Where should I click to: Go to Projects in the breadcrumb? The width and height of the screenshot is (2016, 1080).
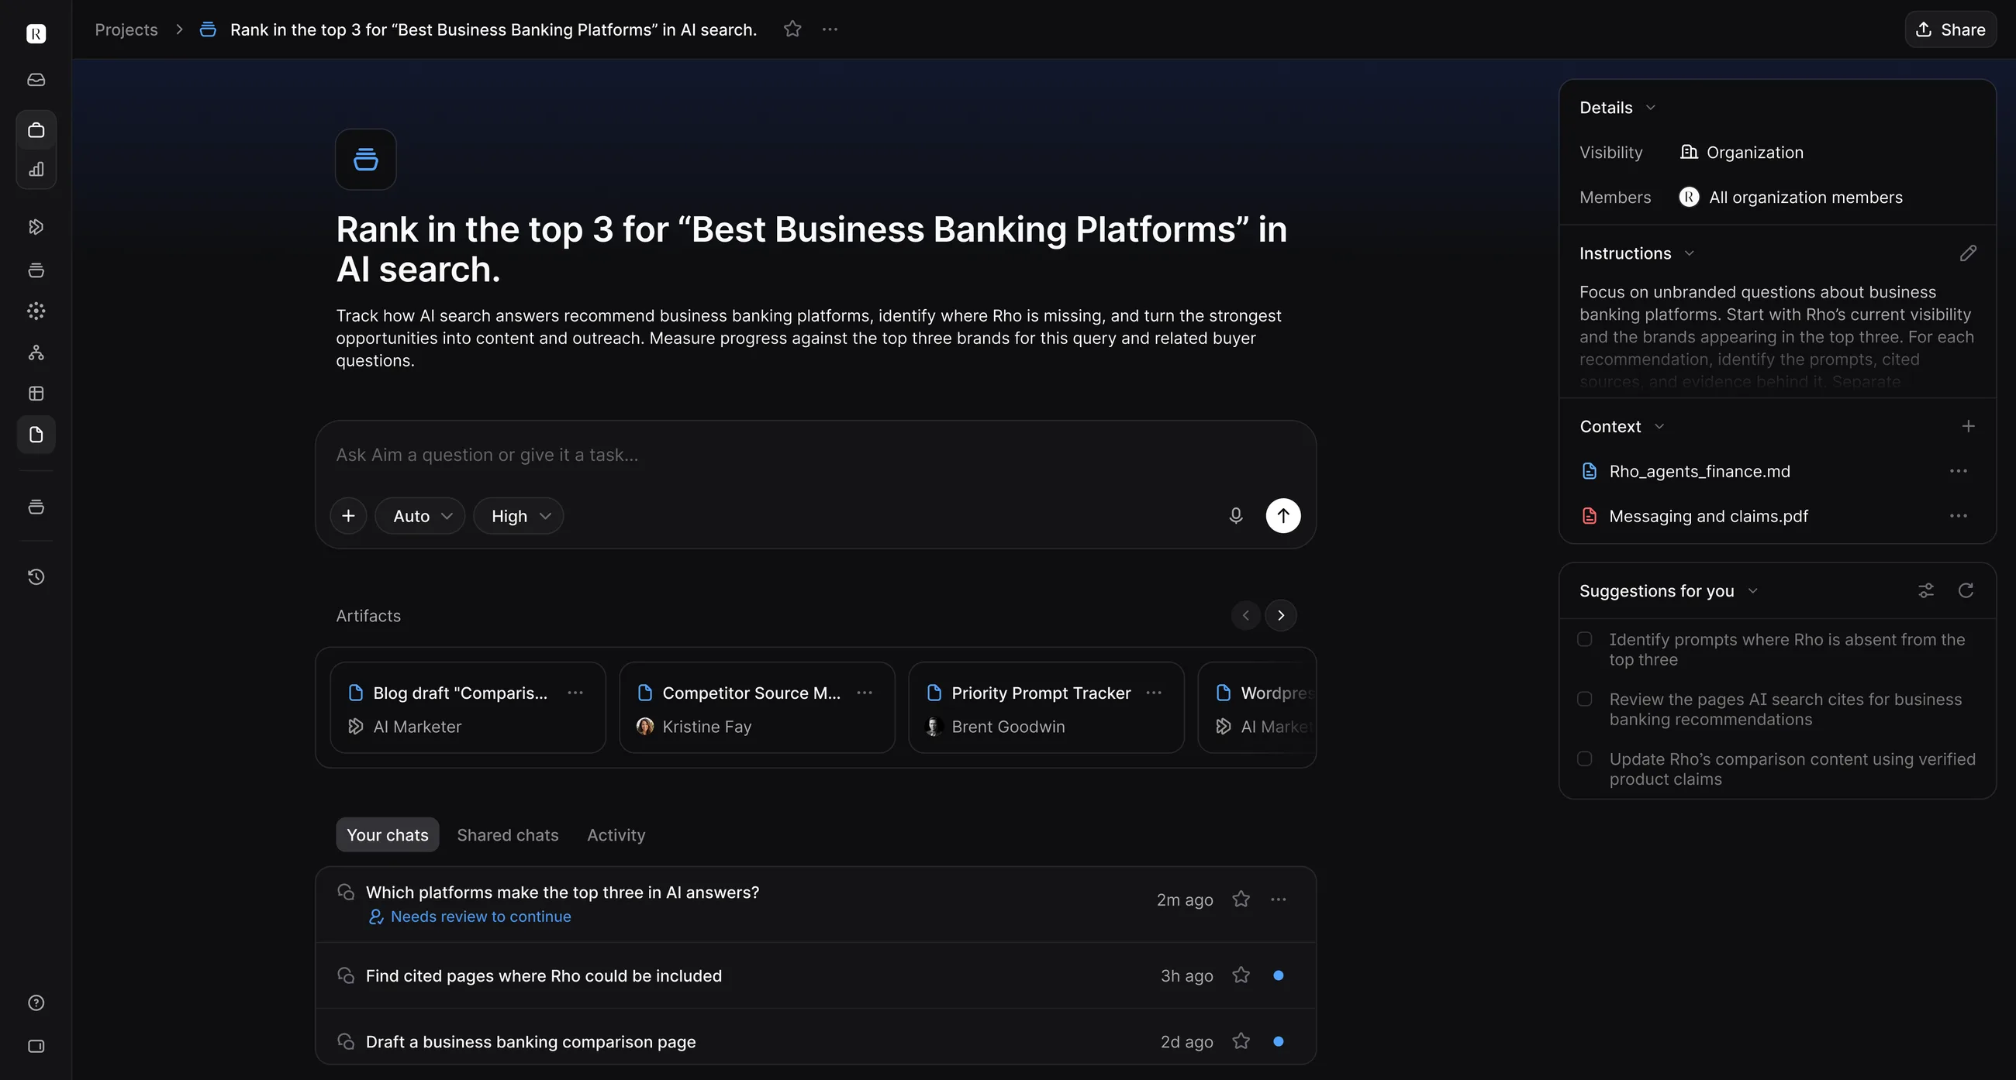(x=126, y=29)
